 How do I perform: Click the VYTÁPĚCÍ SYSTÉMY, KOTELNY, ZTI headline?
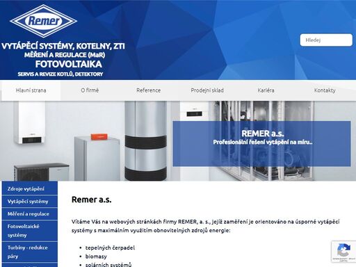click(63, 46)
